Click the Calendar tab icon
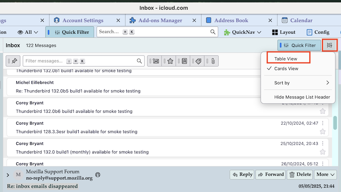Screen dimensions: 341x192 point(285,20)
